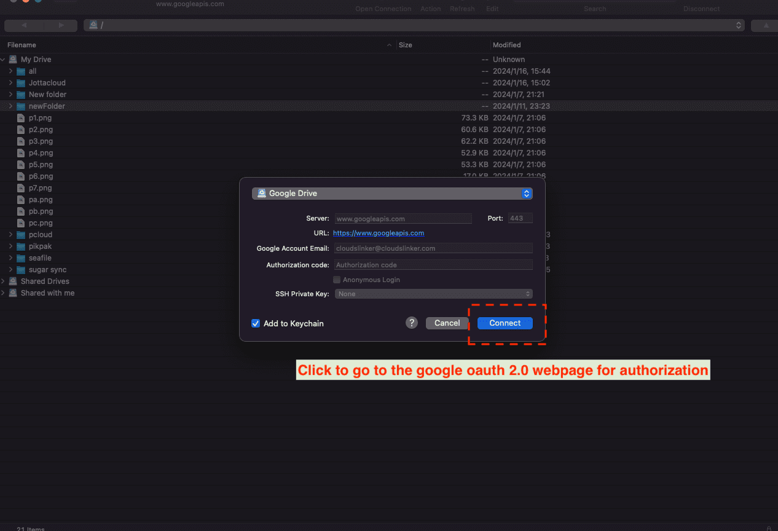778x531 pixels.
Task: Expand the all folder
Action: coord(10,71)
